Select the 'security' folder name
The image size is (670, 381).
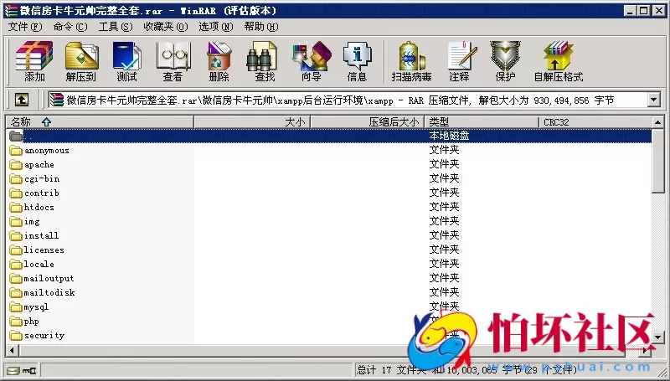coord(44,335)
